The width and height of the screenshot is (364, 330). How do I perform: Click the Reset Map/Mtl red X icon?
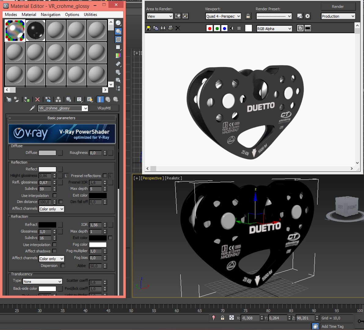[x=37, y=99]
